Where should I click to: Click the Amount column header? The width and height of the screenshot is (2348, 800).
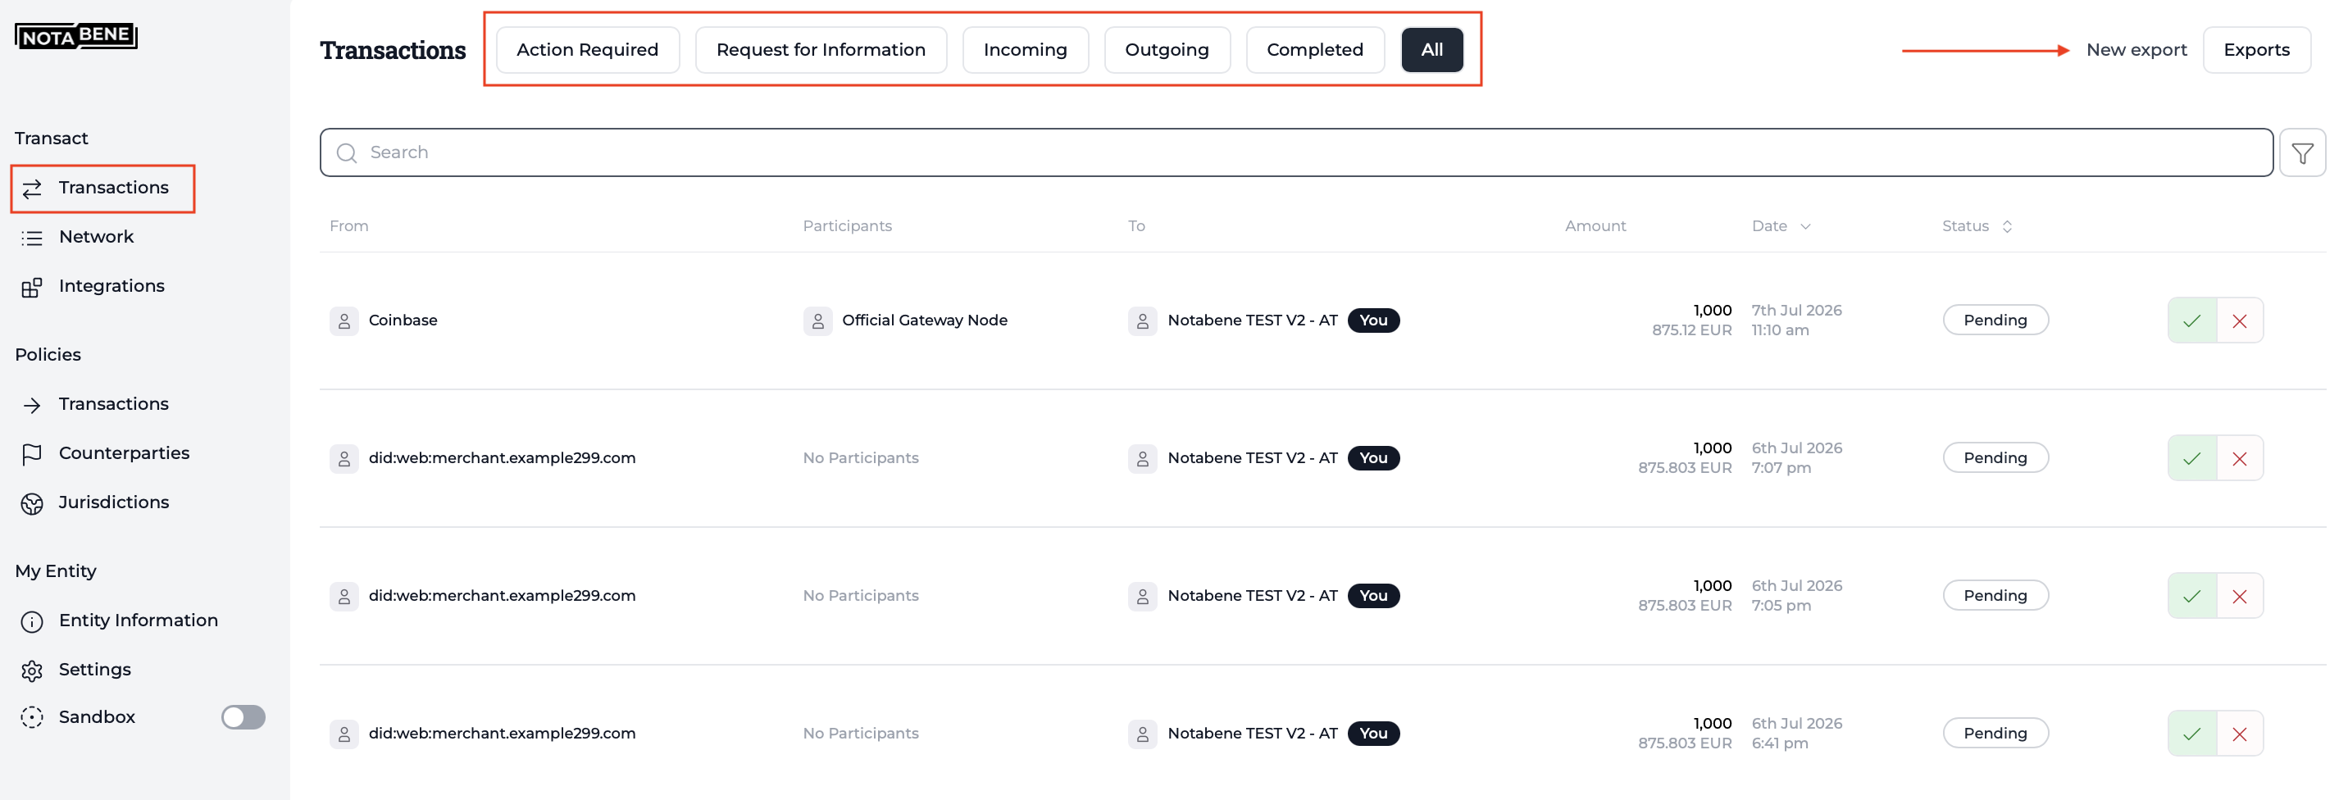pyautogui.click(x=1595, y=226)
